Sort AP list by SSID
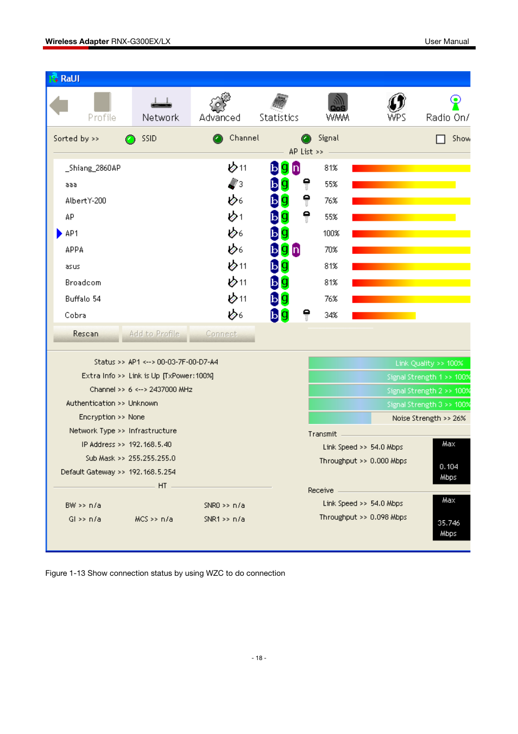 pyautogui.click(x=130, y=139)
